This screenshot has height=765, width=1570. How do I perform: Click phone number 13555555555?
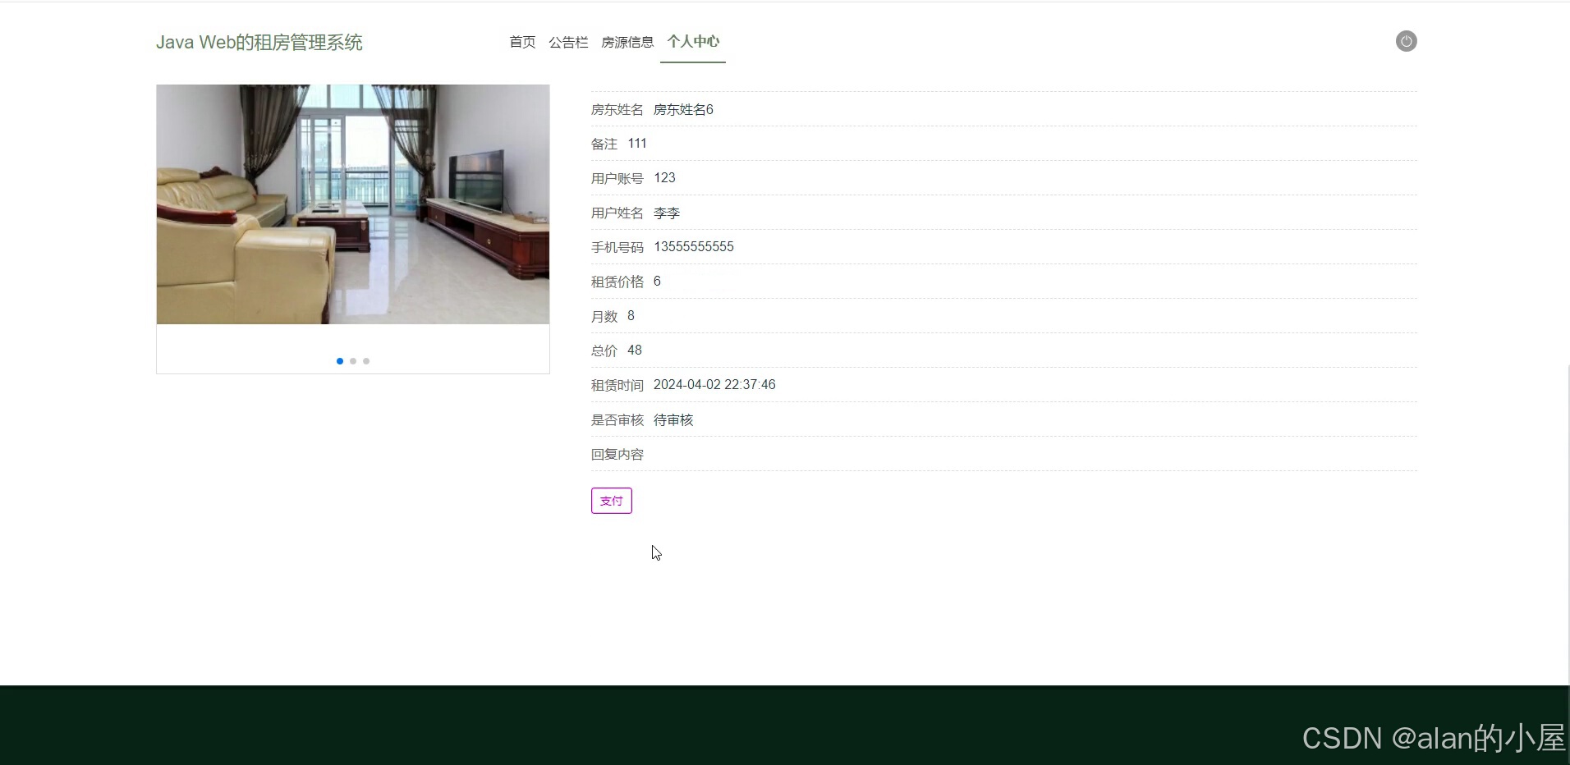pos(694,247)
